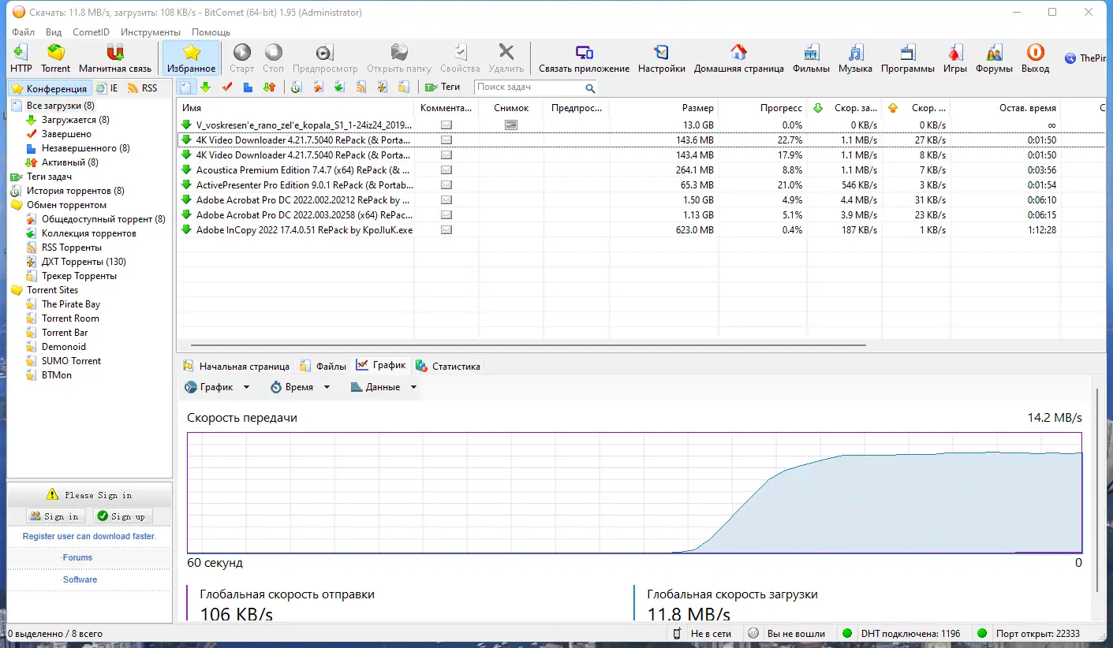Open the Начальная страница tab
The width and height of the screenshot is (1113, 648).
(237, 366)
